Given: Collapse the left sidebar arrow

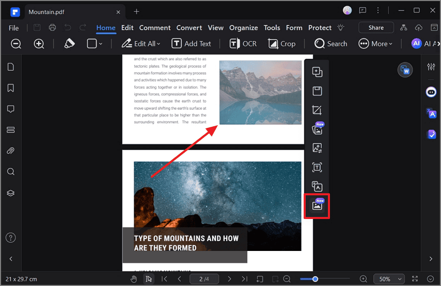Looking at the screenshot, I should click(11, 259).
